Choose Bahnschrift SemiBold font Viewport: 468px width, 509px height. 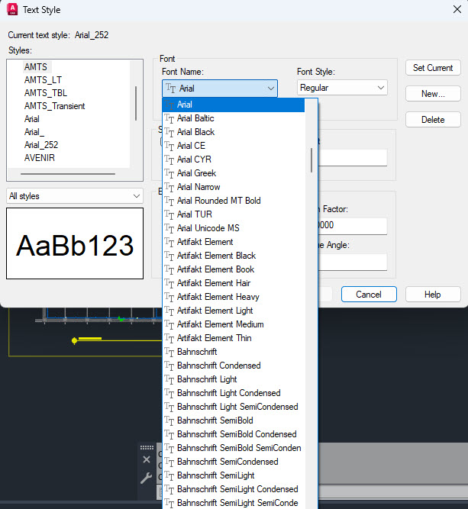point(234,420)
